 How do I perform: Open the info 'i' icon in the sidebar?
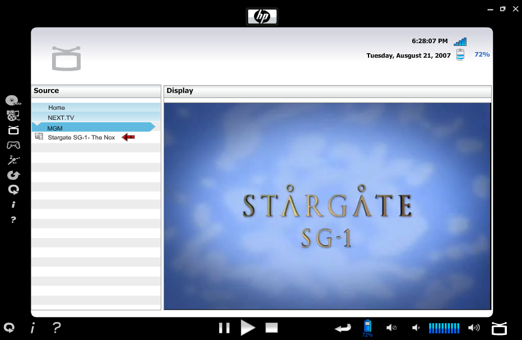[x=13, y=204]
